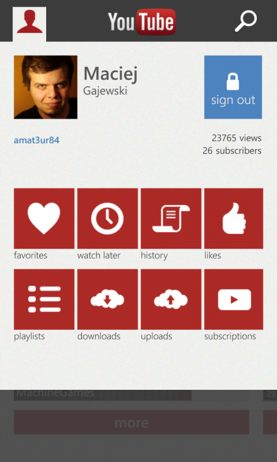Open the downloads cloud tile
Viewport: 277px width, 462px height.
(107, 299)
